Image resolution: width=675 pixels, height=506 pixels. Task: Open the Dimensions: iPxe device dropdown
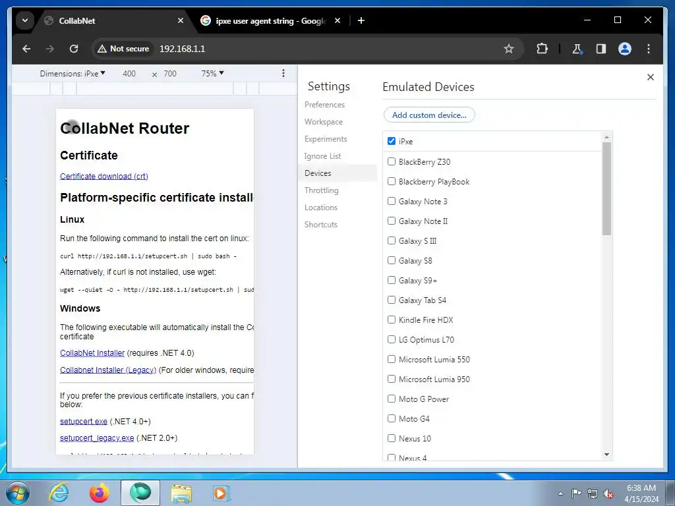tap(73, 74)
